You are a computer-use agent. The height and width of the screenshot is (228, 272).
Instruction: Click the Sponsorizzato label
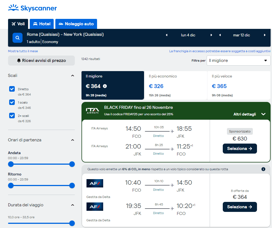pos(240,131)
